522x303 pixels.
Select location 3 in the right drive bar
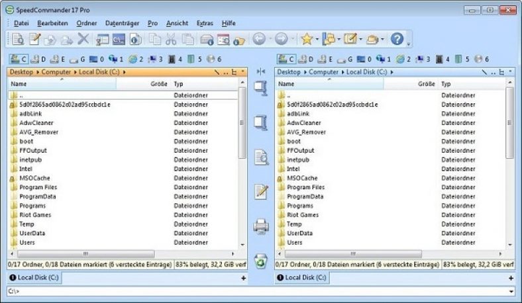[423, 59]
